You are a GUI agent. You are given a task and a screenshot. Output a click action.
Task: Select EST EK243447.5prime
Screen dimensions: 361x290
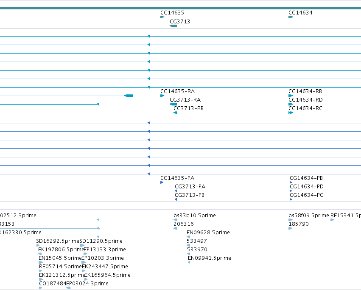point(105,267)
